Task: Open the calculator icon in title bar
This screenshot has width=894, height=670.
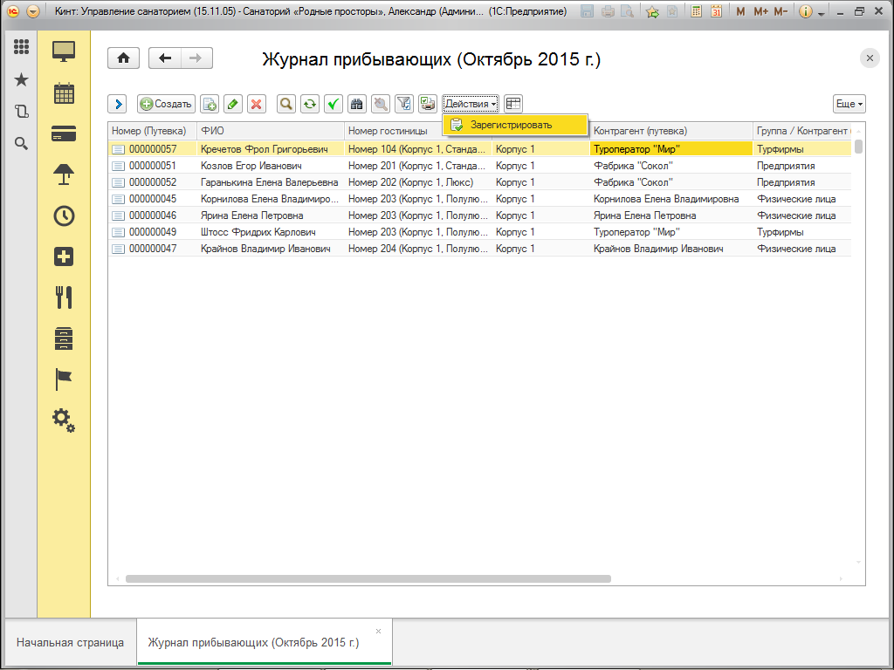Action: point(697,12)
